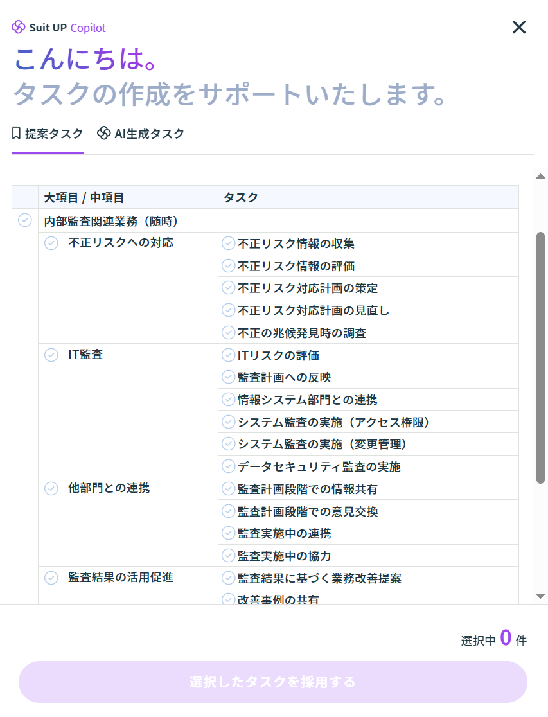Image resolution: width=548 pixels, height=717 pixels.
Task: Check the 不正の兆候発見時の調査 task
Action: tap(228, 332)
